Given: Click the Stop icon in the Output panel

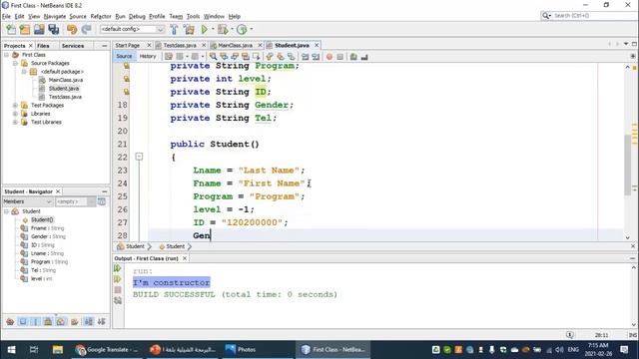Looking at the screenshot, I should pyautogui.click(x=118, y=290).
